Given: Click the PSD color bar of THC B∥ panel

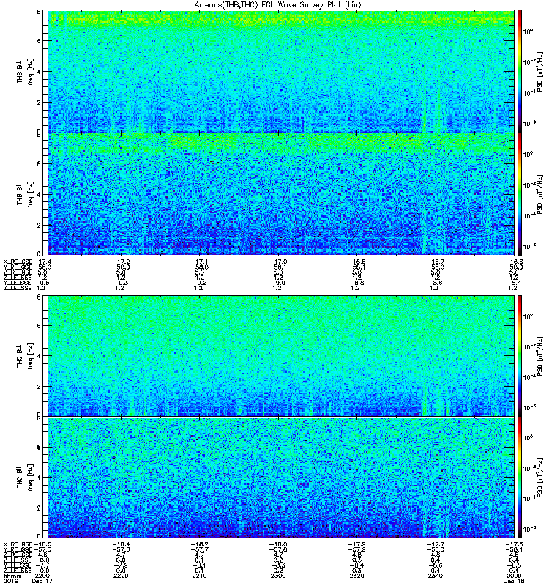Looking at the screenshot, I should tap(520, 478).
